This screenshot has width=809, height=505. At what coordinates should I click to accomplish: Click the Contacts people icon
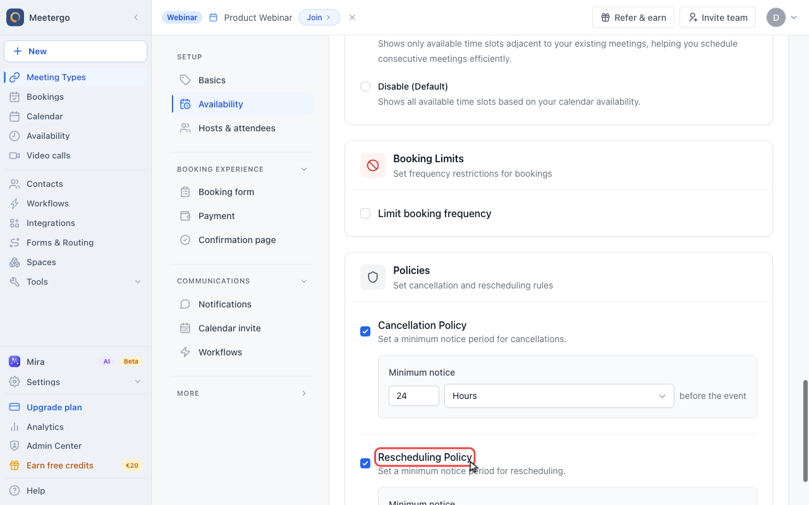tap(15, 184)
